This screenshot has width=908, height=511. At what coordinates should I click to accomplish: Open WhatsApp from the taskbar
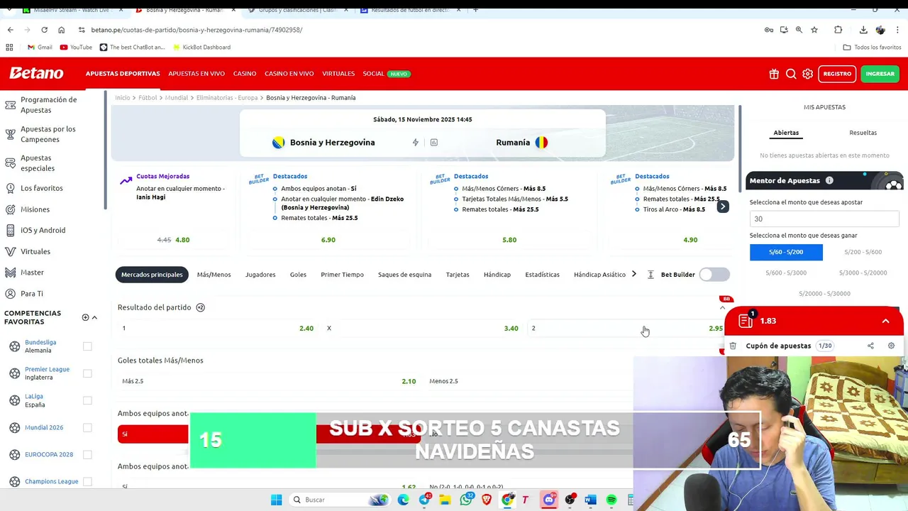(466, 500)
